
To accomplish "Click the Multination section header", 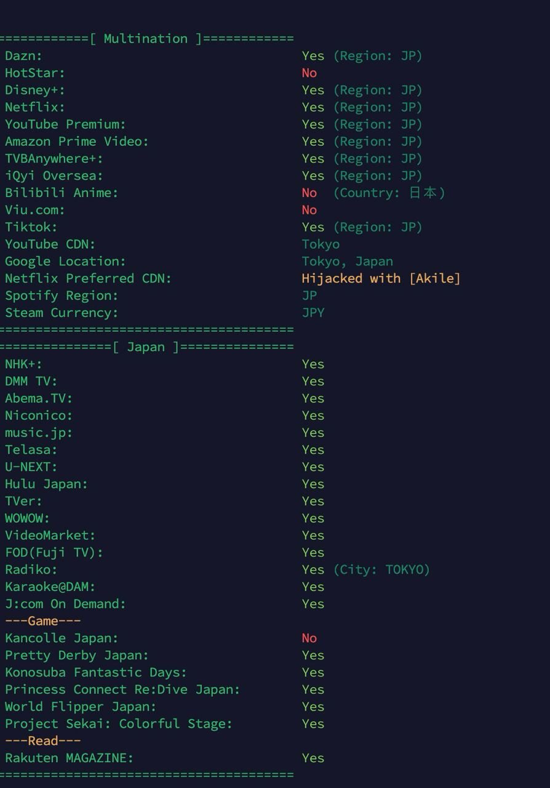I will pos(146,39).
